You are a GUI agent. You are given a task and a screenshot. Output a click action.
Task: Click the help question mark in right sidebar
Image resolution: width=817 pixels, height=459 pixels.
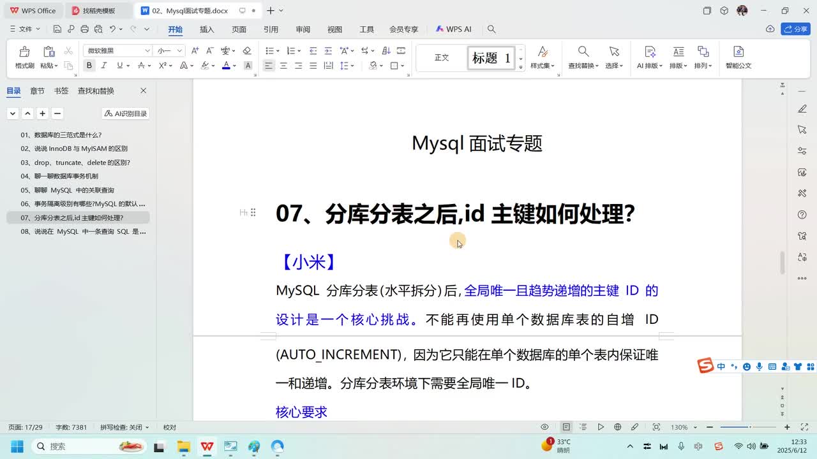(x=802, y=215)
